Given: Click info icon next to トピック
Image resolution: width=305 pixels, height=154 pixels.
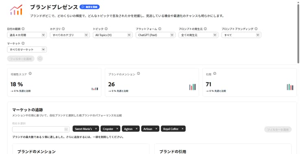Looking at the screenshot, I should [x=106, y=29].
